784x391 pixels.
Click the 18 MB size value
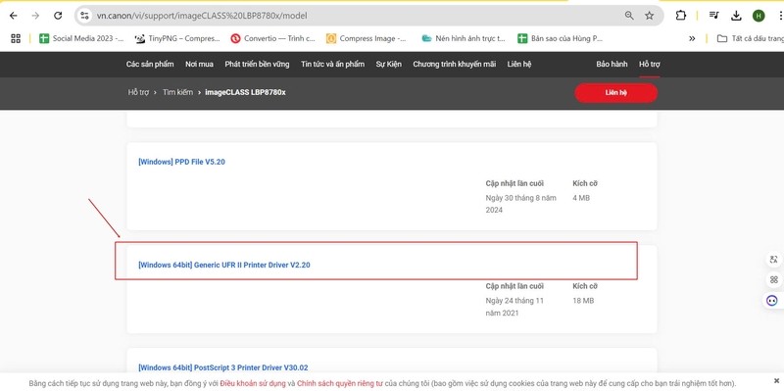click(x=583, y=301)
